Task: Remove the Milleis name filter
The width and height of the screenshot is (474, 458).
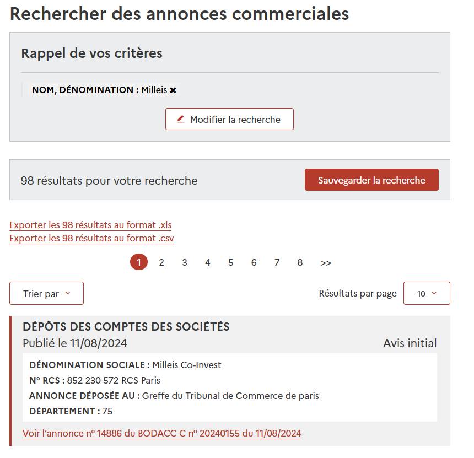Action: (173, 90)
